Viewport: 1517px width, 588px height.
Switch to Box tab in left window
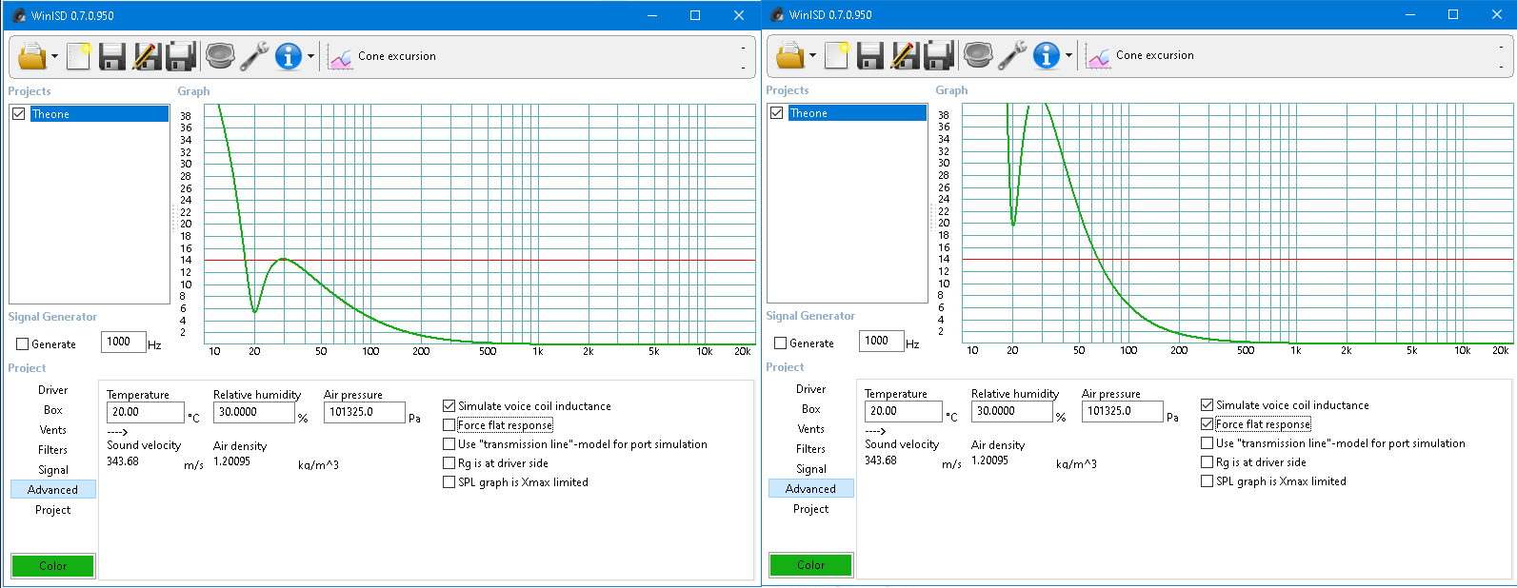[x=53, y=410]
